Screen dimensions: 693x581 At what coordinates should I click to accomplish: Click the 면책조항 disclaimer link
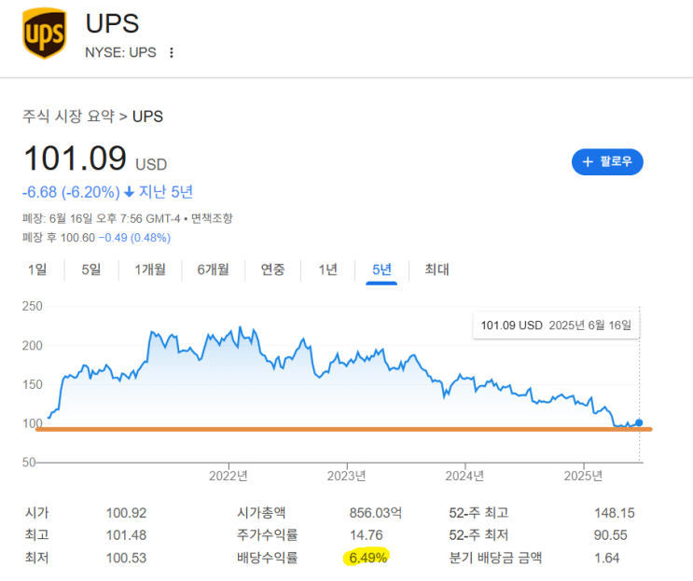212,218
